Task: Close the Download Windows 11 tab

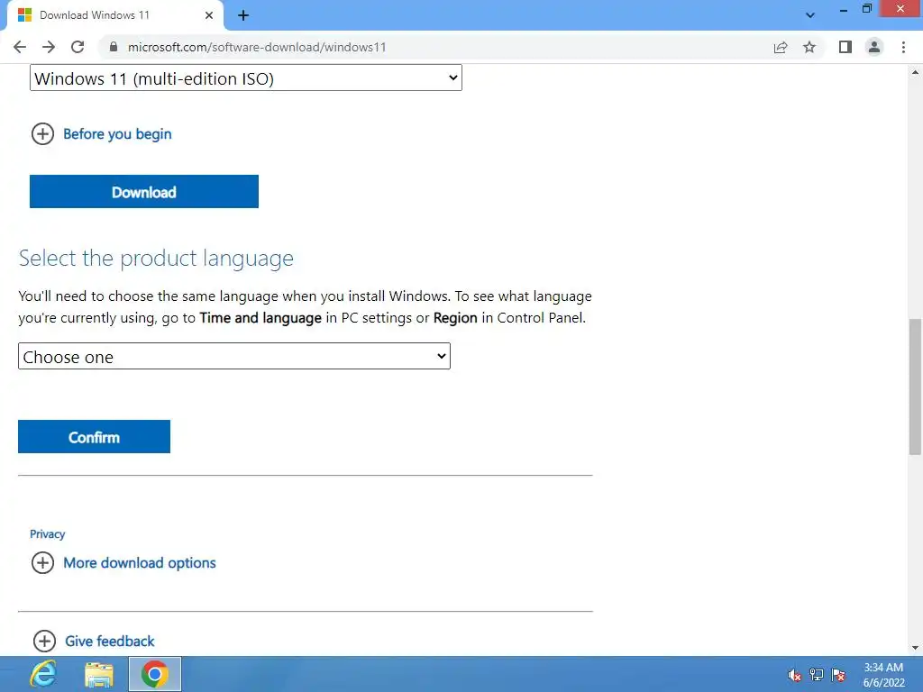Action: click(209, 15)
